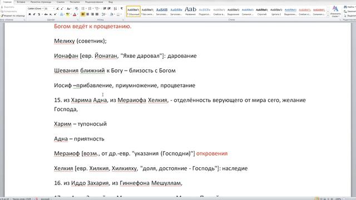Open the underline style dropdown arrow
The width and height of the screenshot is (356, 200).
(x=42, y=14)
